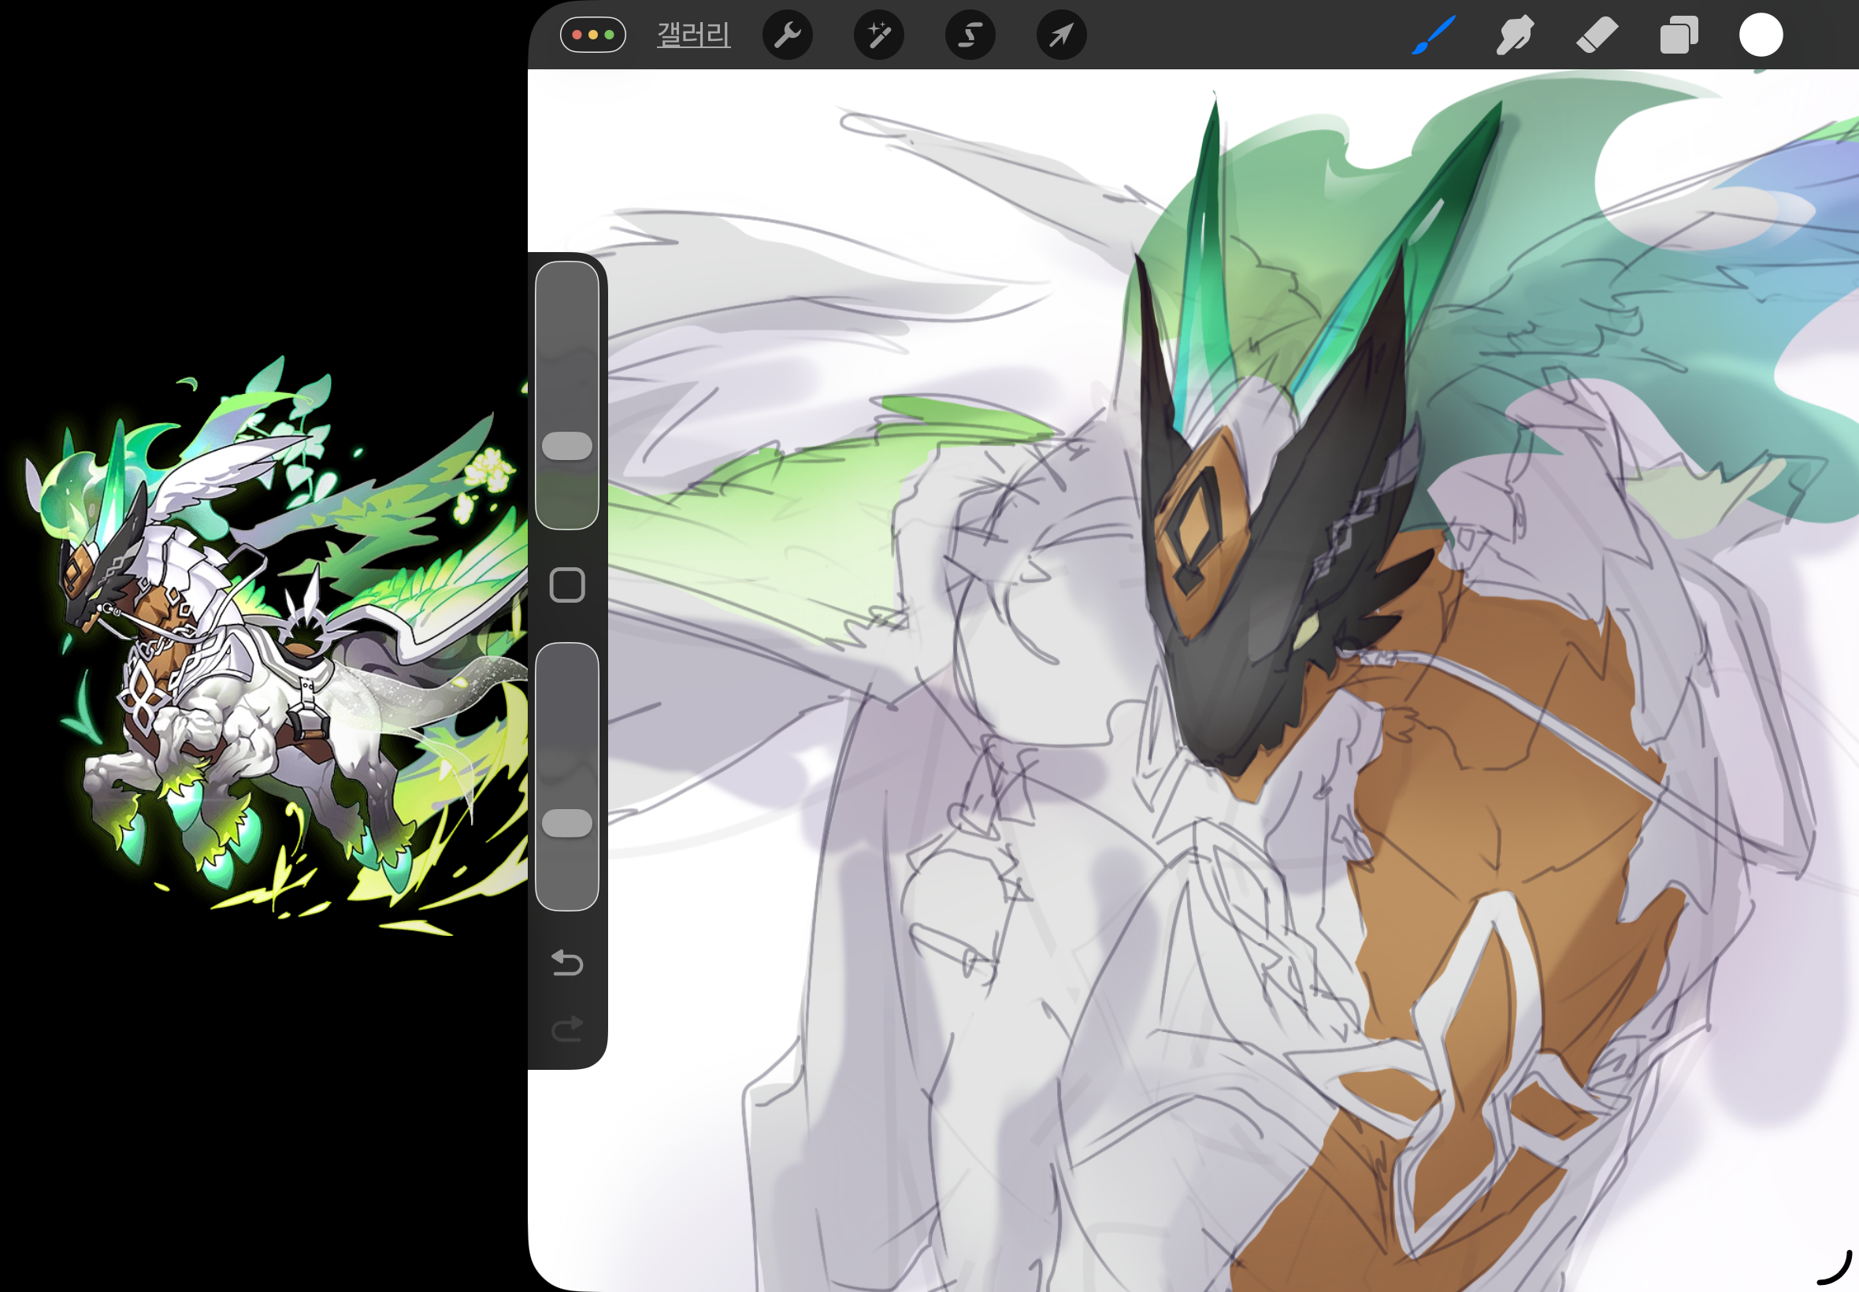This screenshot has height=1292, width=1859.
Task: Activate the Transform arrow tool
Action: pyautogui.click(x=1061, y=35)
